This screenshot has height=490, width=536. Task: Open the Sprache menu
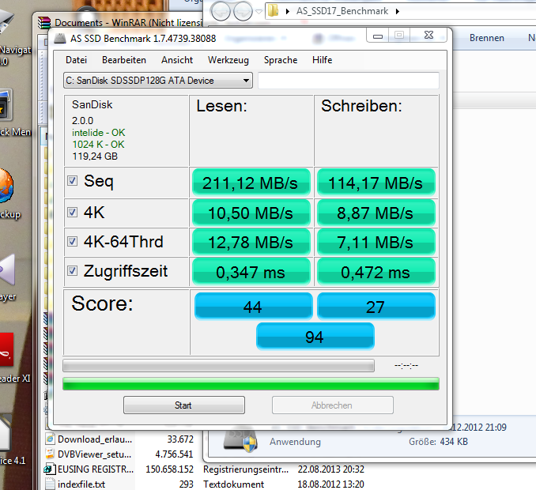[x=281, y=60]
